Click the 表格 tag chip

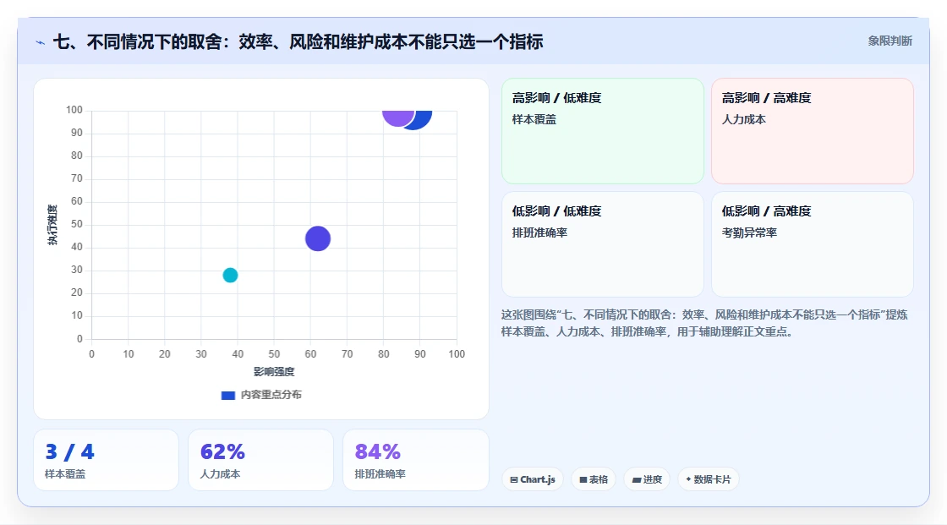pos(594,479)
